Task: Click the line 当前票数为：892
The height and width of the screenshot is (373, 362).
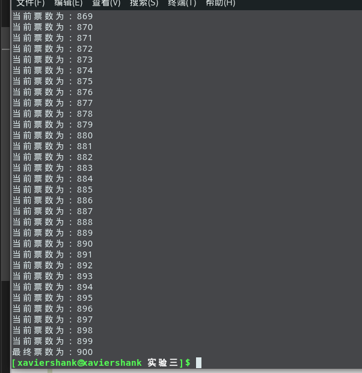Action: [52, 265]
